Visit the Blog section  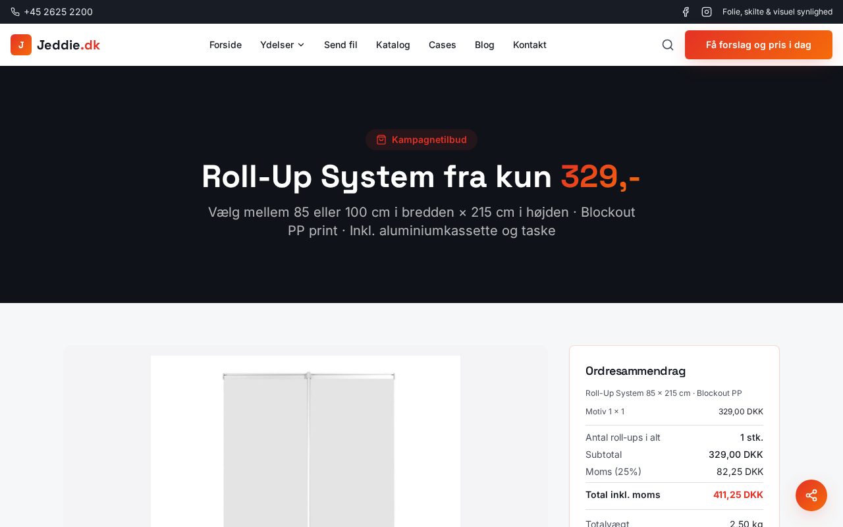coord(485,45)
